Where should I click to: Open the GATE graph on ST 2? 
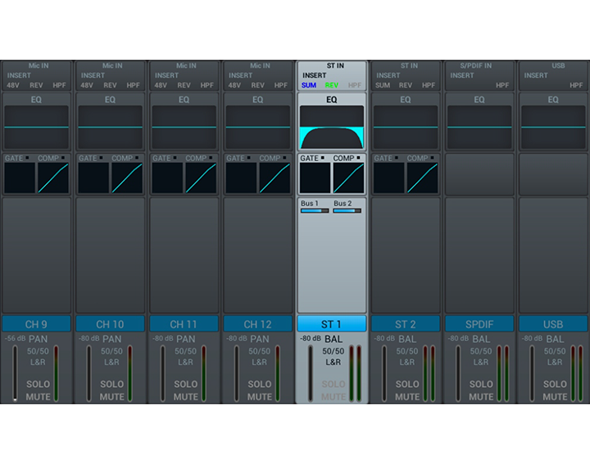(x=389, y=178)
